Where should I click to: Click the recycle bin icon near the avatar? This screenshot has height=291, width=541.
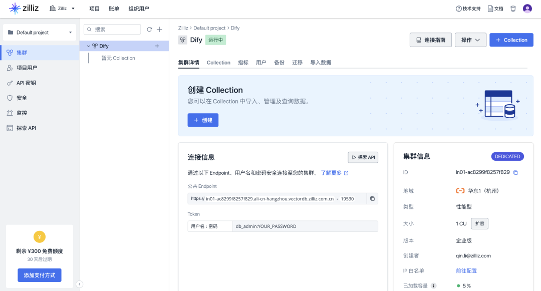(x=513, y=8)
